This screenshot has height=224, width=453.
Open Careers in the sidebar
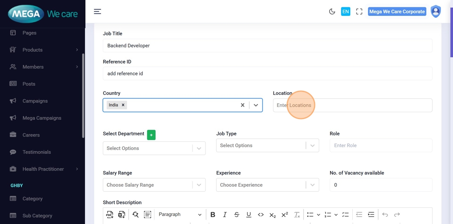point(31,135)
